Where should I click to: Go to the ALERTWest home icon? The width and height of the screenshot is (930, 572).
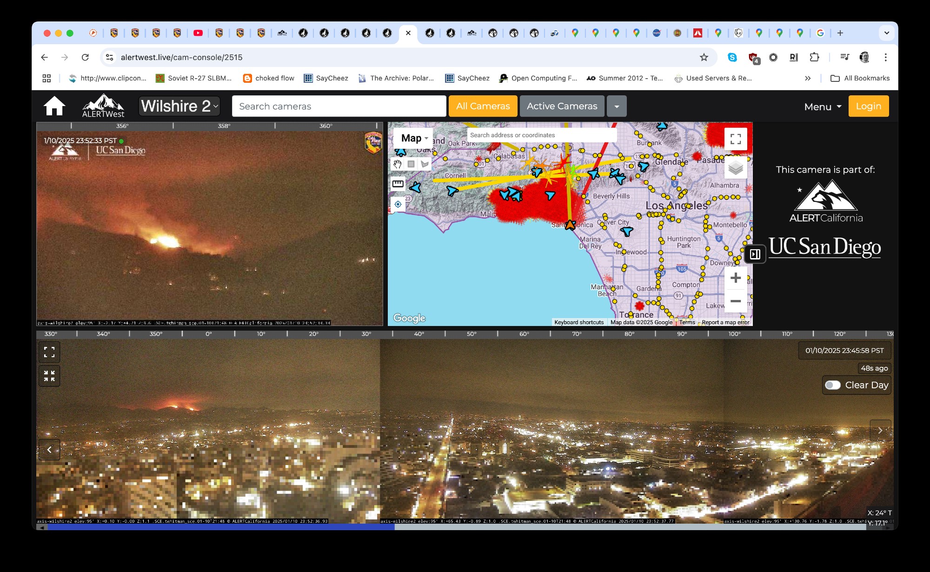point(54,106)
